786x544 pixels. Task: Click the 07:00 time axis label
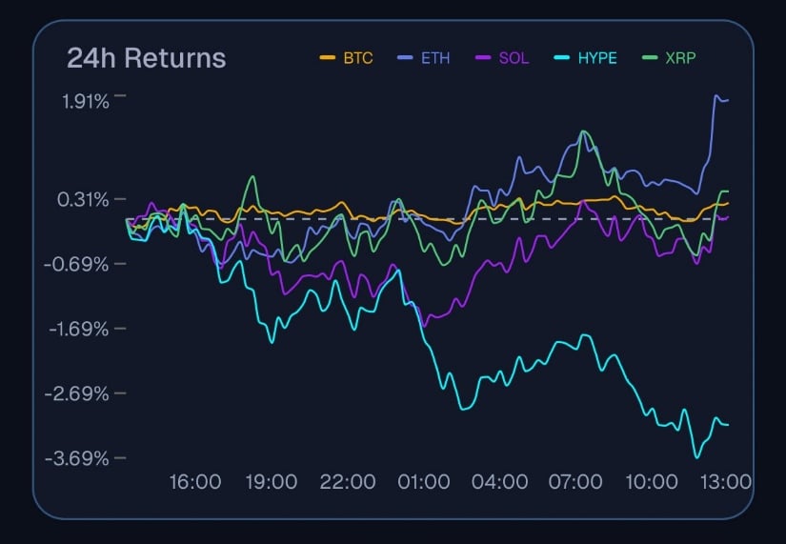(575, 482)
